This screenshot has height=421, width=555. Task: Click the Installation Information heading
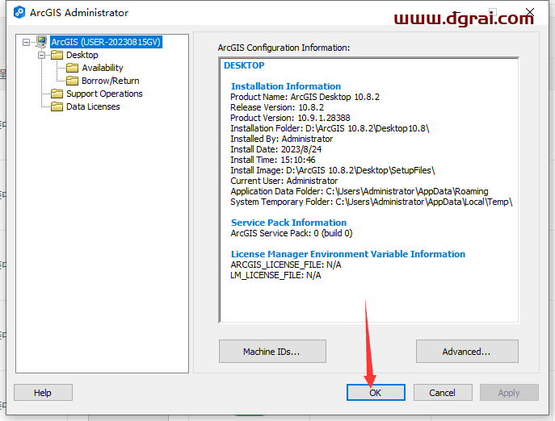click(286, 86)
